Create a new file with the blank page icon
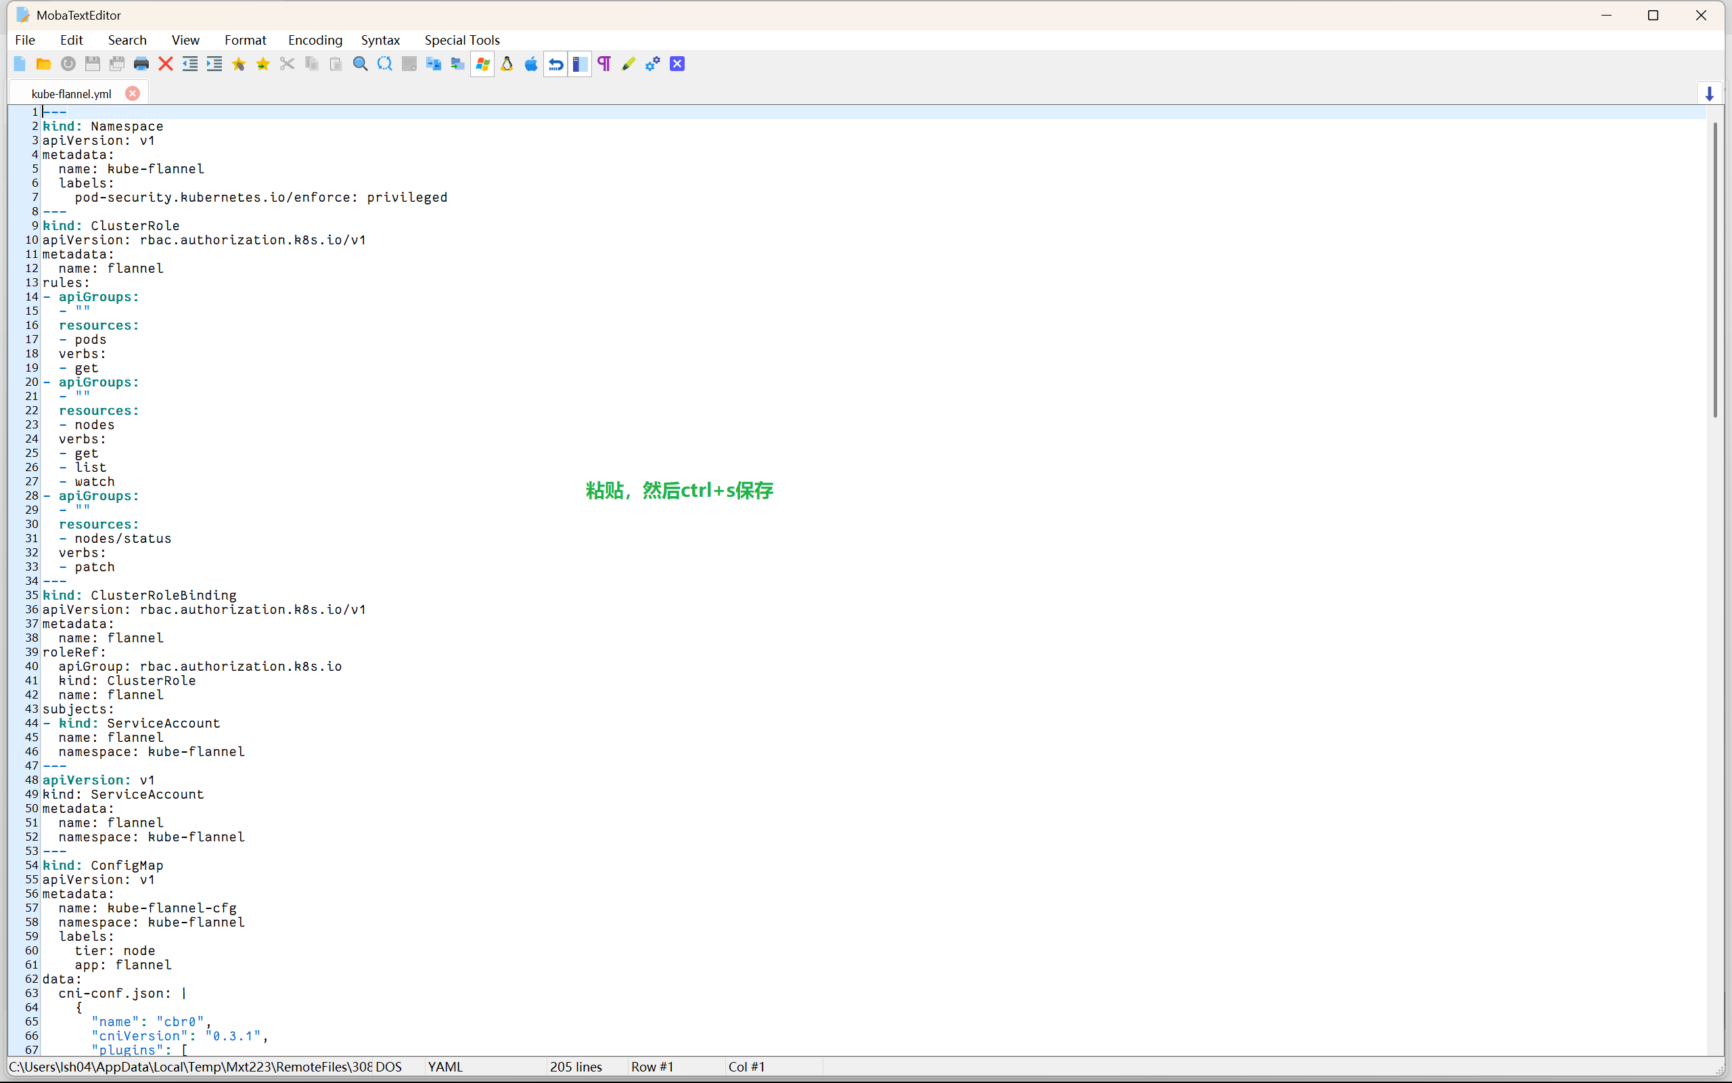 pyautogui.click(x=20, y=64)
